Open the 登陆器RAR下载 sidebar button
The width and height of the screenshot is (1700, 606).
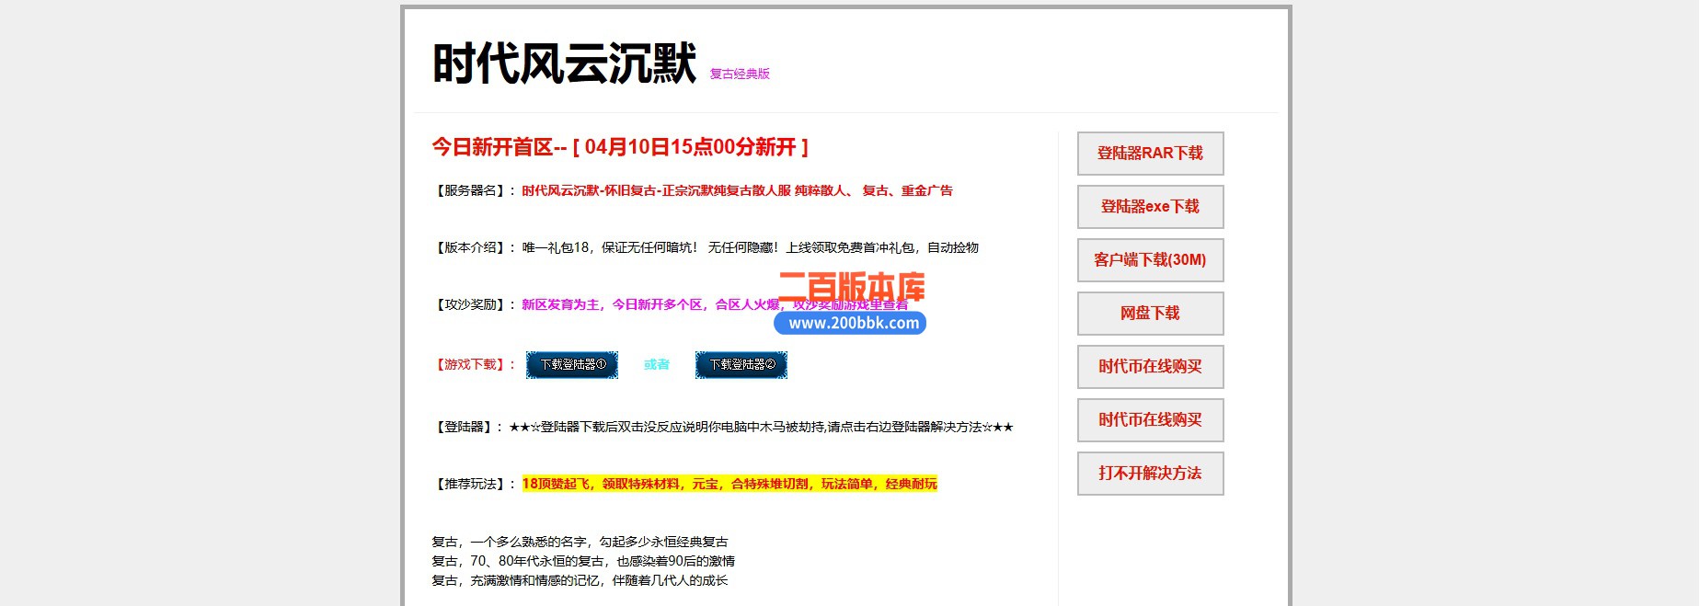(1150, 154)
